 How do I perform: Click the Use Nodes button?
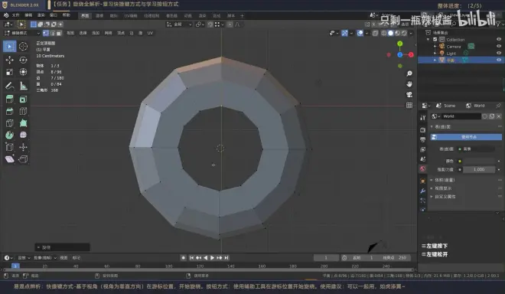[466, 137]
